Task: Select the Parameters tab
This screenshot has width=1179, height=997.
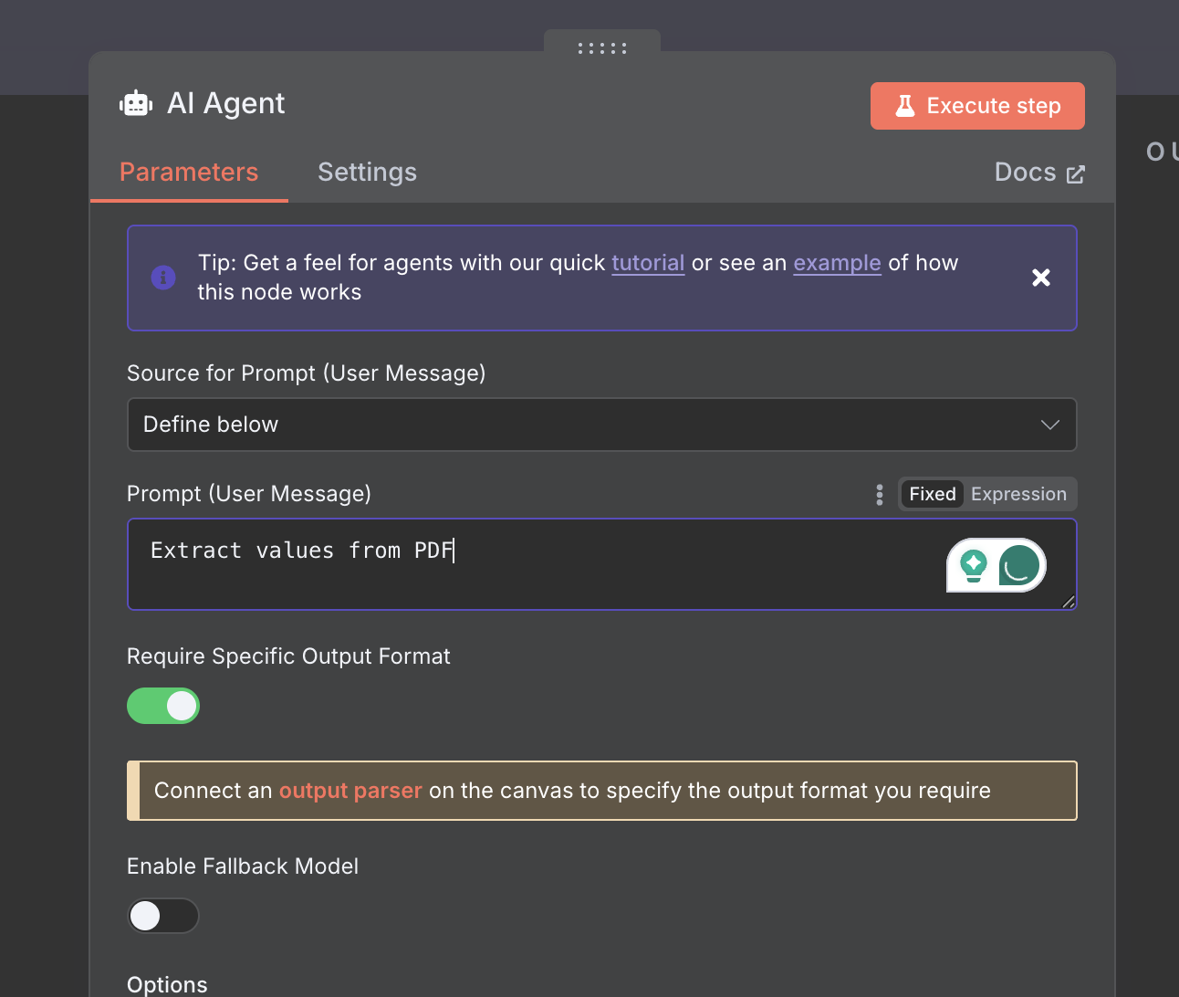Action: (189, 172)
